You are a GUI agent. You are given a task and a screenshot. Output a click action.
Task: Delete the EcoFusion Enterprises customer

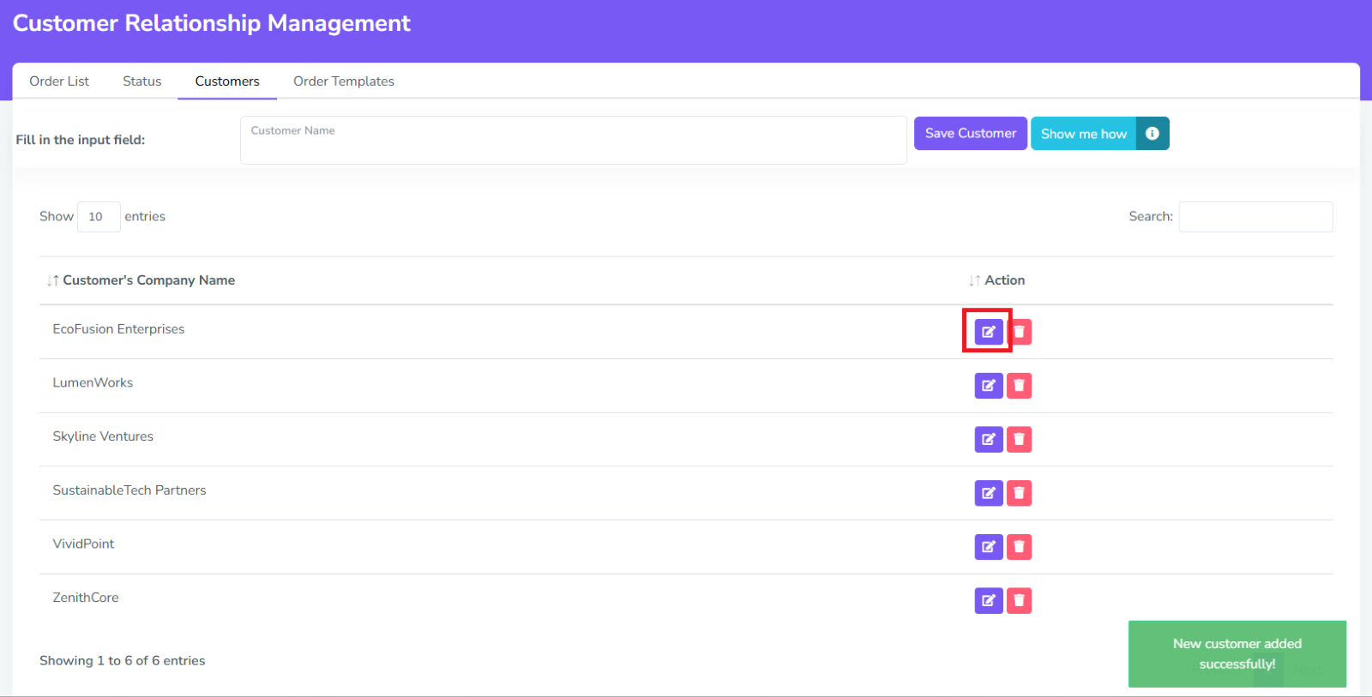[1020, 332]
